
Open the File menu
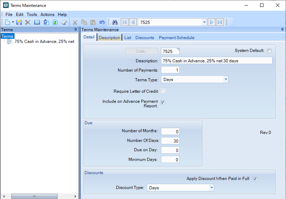[x=9, y=15]
